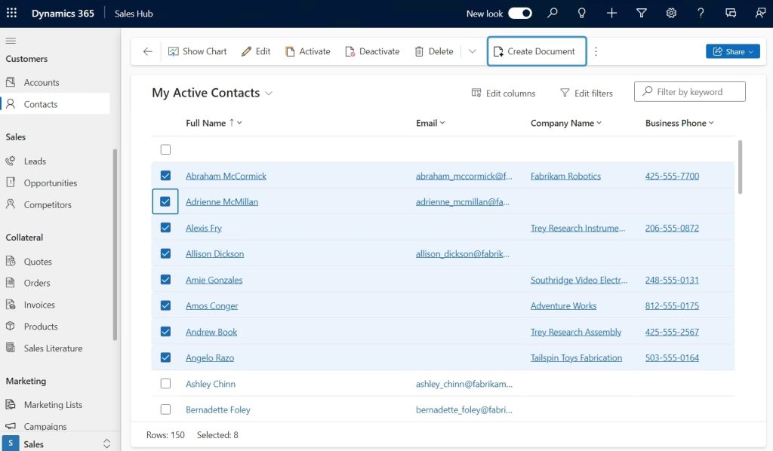The height and width of the screenshot is (451, 773).
Task: Click the Create Document button
Action: [537, 51]
